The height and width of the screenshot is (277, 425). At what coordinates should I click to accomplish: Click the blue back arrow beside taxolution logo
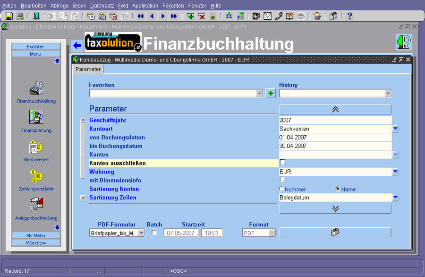tap(77, 45)
